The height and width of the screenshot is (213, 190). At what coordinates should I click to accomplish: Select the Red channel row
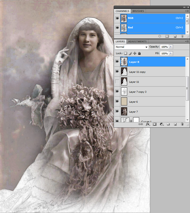tap(150, 28)
